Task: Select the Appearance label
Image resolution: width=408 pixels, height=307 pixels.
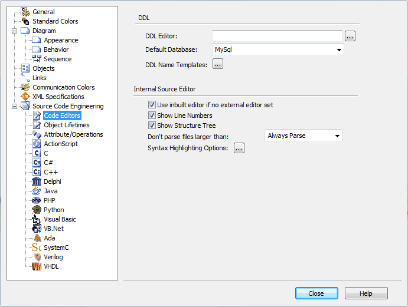Action: 61,40
